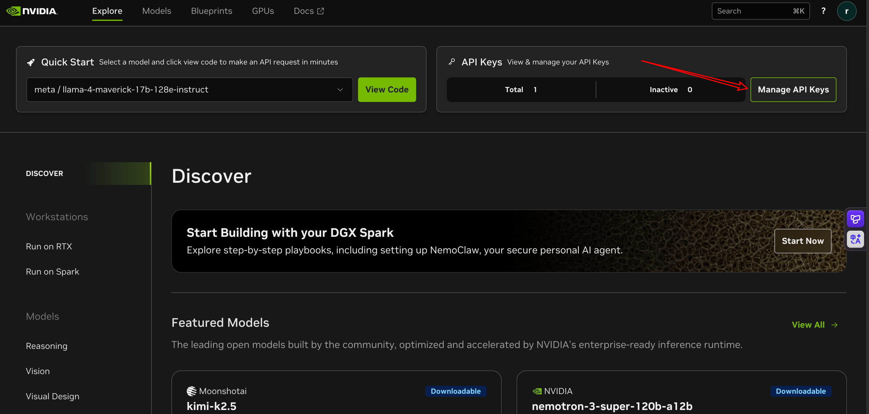Click the Downloadable badge on kimi-k2.5
Viewport: 869px width, 414px height.
point(455,391)
